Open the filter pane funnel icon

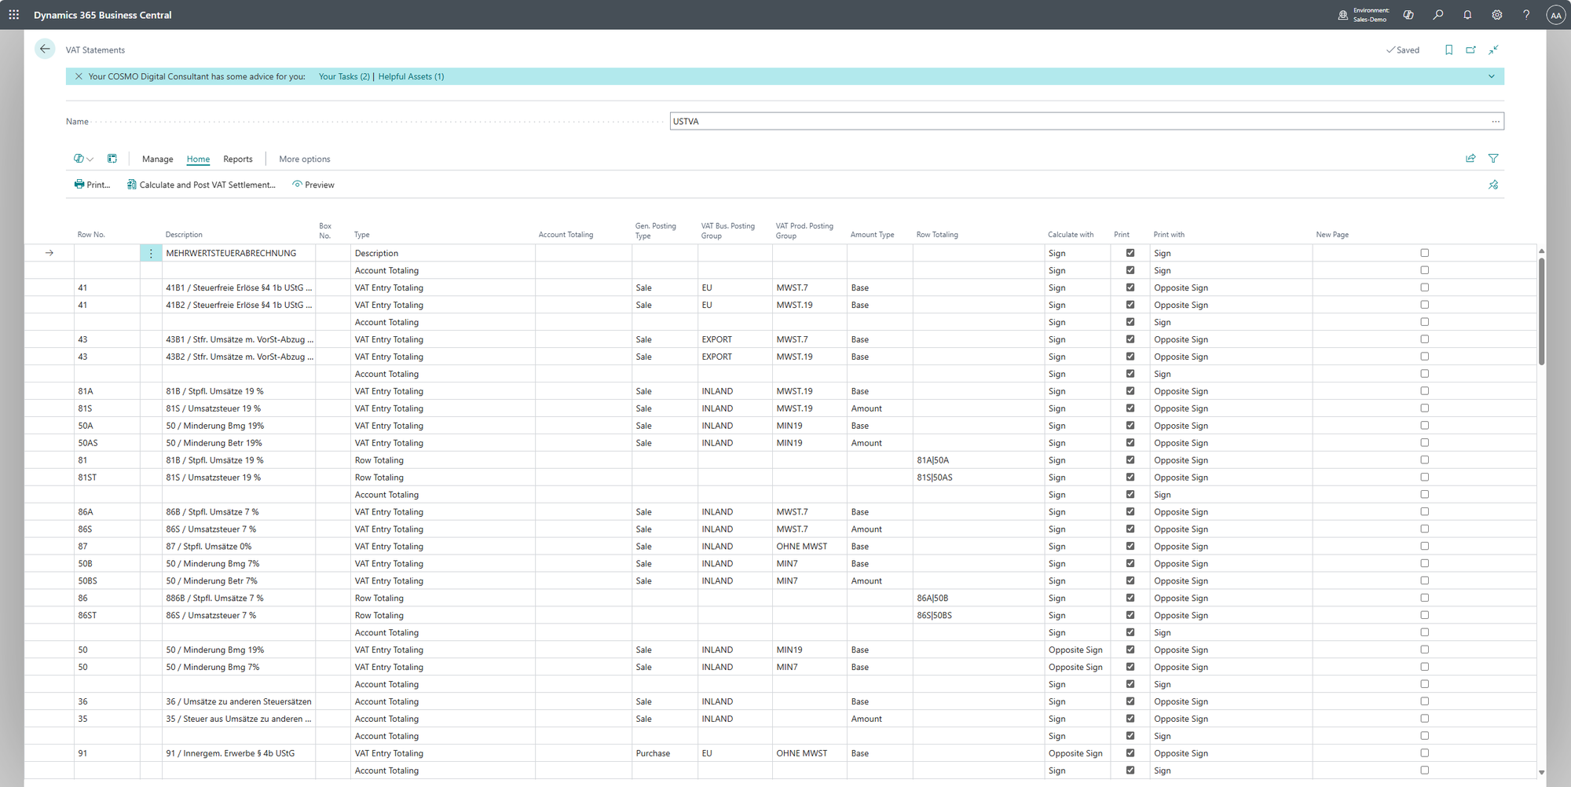(1493, 159)
